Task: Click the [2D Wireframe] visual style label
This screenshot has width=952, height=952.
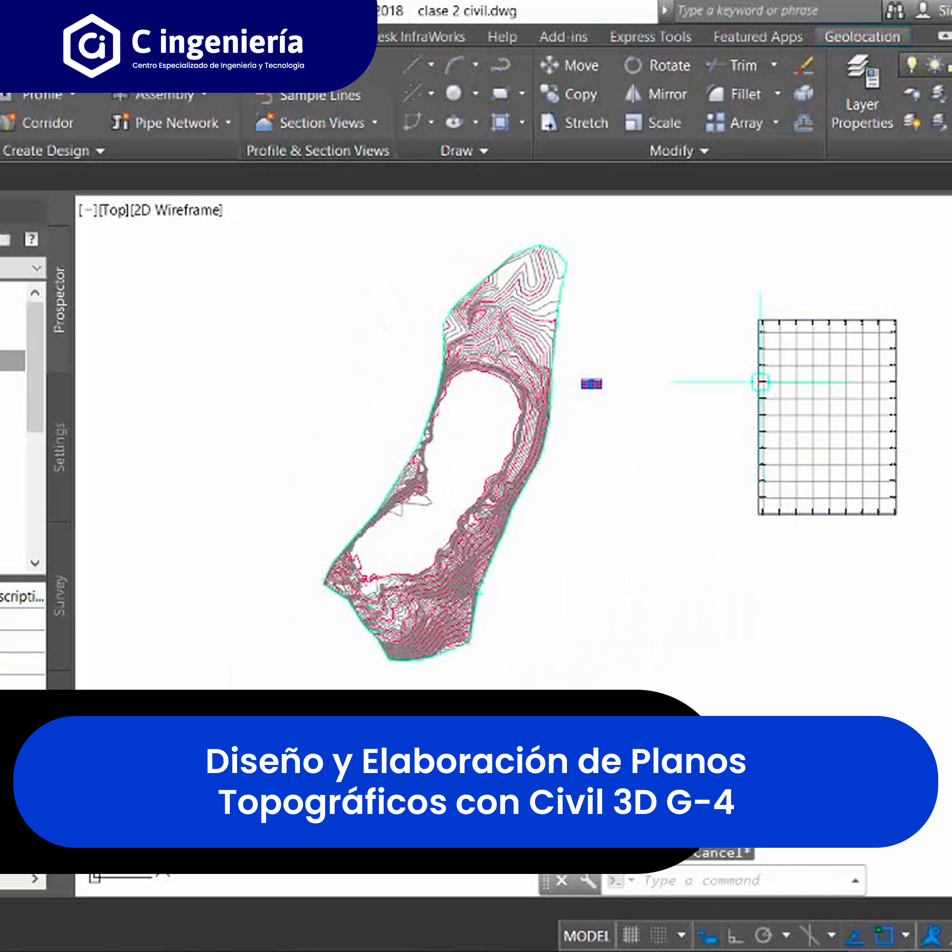Action: click(177, 210)
